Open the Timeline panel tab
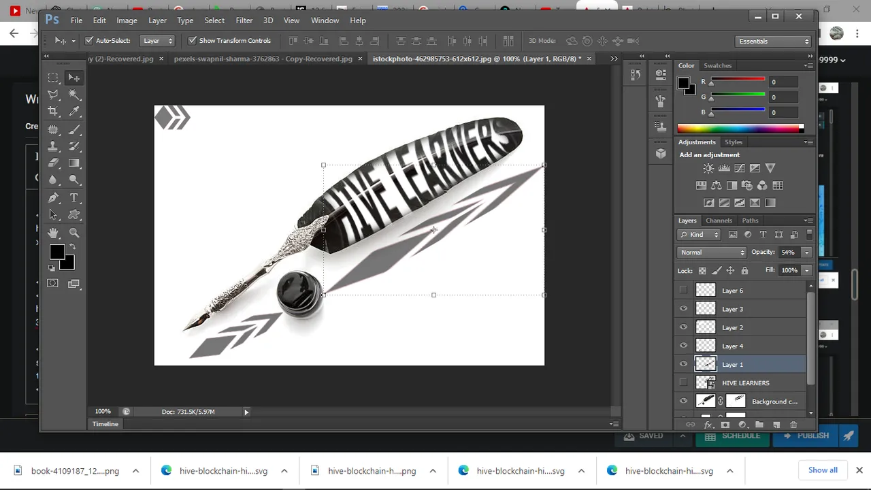Viewport: 871px width, 490px height. 105,424
